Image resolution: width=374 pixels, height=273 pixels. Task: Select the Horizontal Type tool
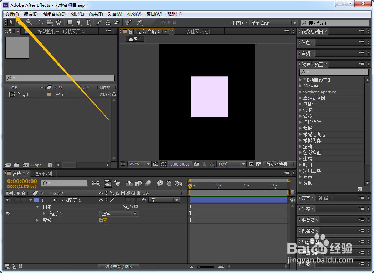point(88,22)
